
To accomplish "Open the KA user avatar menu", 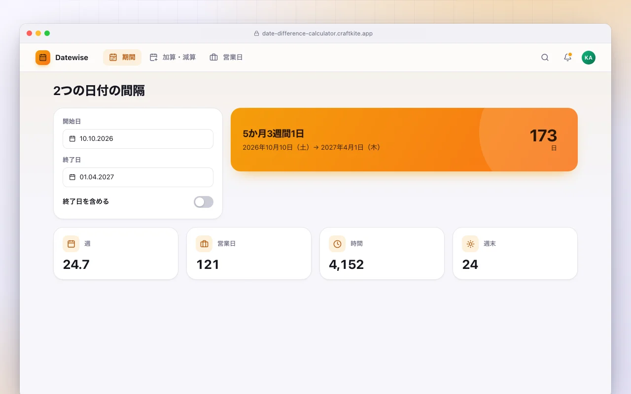I will [589, 58].
